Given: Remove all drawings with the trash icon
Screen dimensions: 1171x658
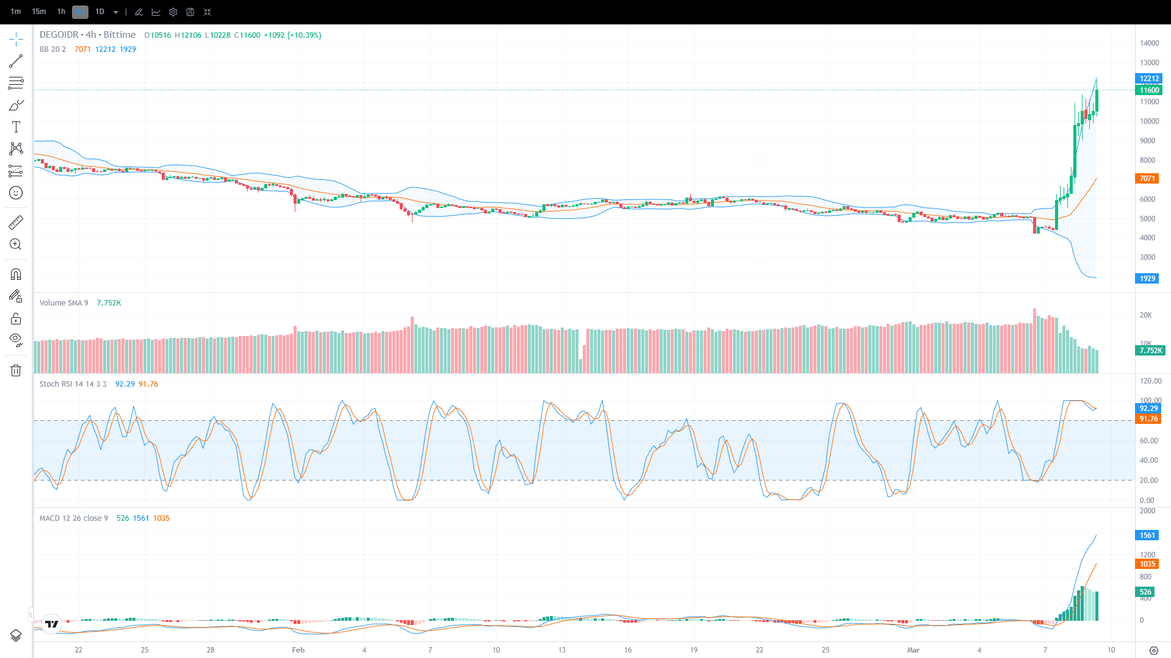Looking at the screenshot, I should click(16, 370).
